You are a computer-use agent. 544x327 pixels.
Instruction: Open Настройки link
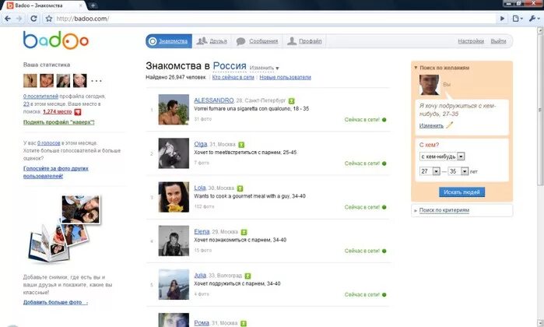471,41
